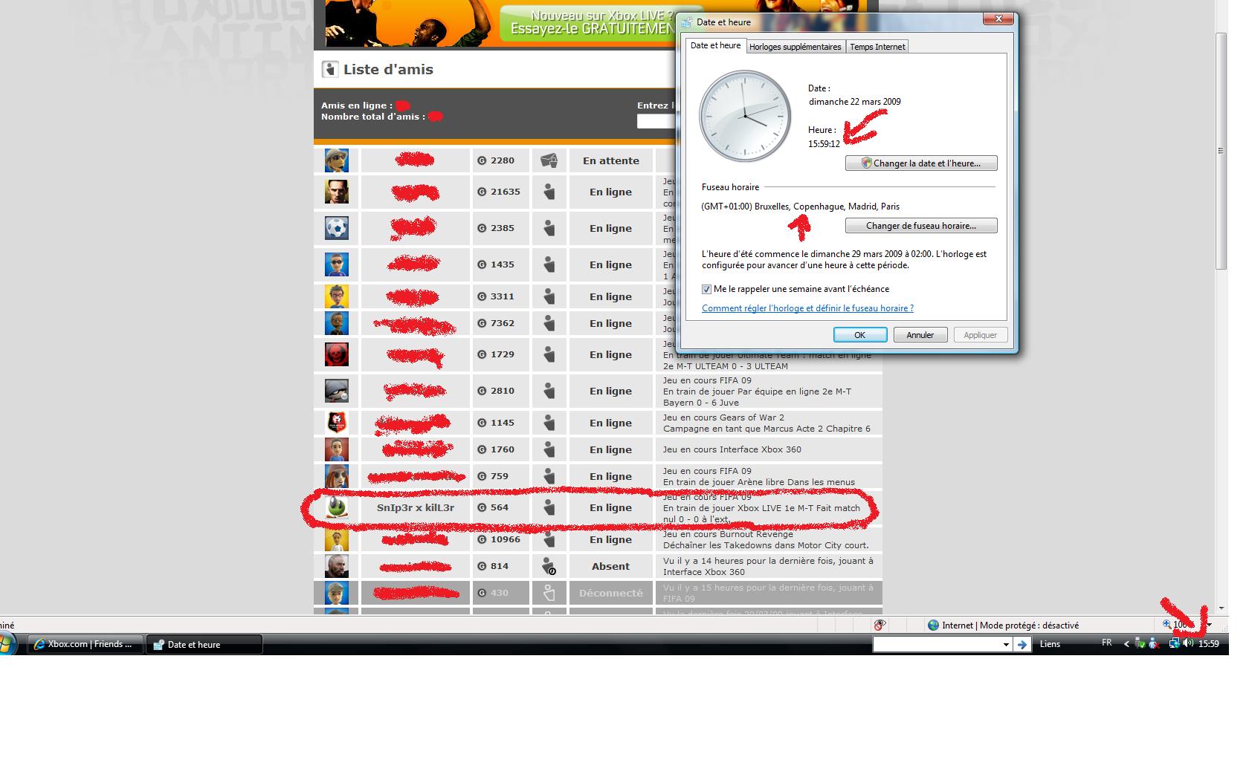Click the soccer ball avatar in the 2385 row
The width and height of the screenshot is (1249, 780).
(x=337, y=228)
